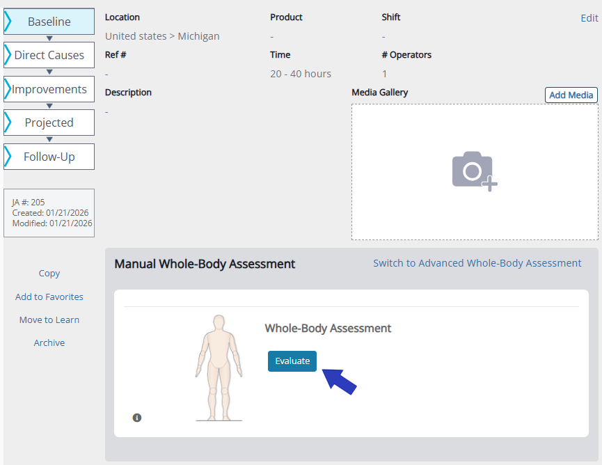Open the Improvements step
The height and width of the screenshot is (465, 602).
click(x=49, y=89)
